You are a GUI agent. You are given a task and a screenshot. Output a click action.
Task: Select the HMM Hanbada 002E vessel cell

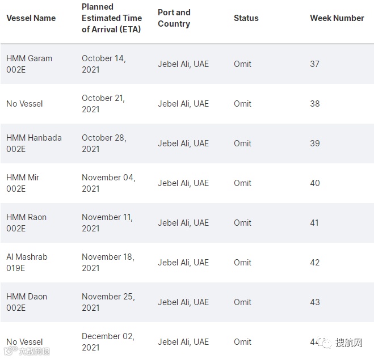[33, 143]
